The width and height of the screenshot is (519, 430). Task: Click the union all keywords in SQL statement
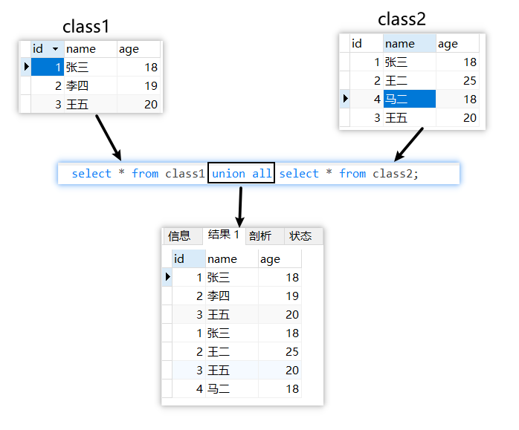242,173
